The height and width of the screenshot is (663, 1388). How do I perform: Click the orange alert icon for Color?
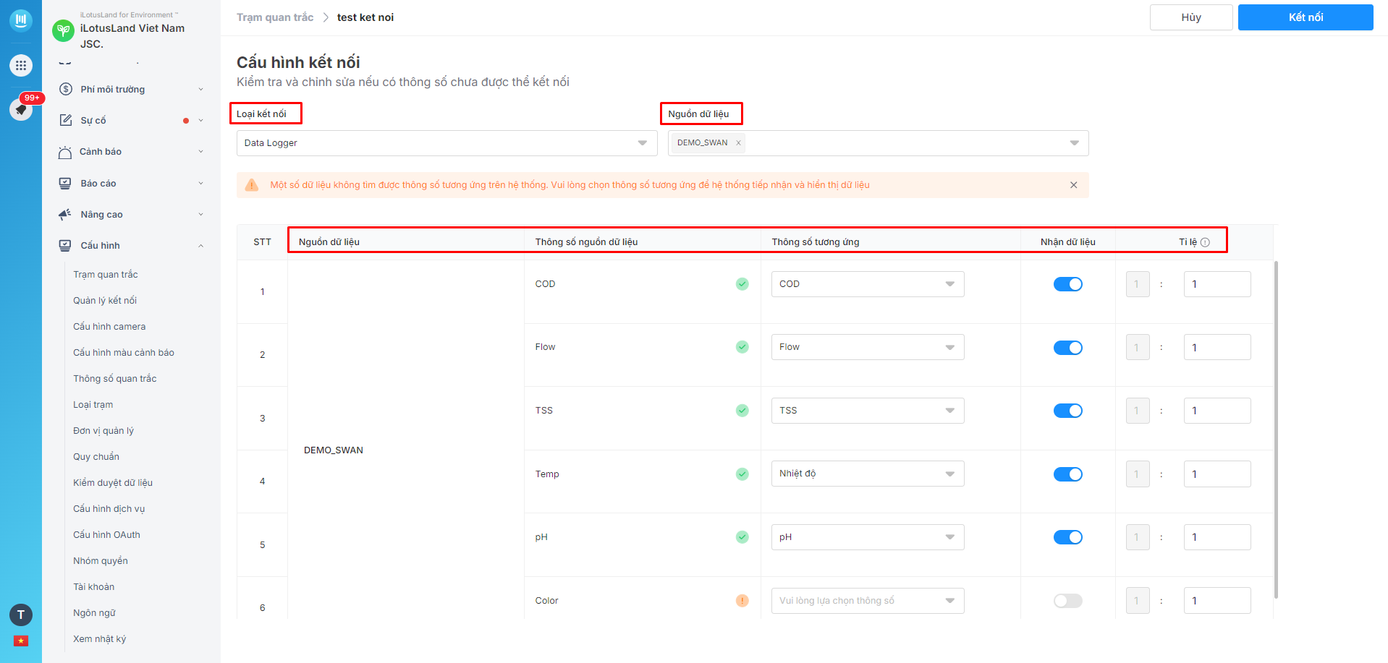(x=742, y=601)
